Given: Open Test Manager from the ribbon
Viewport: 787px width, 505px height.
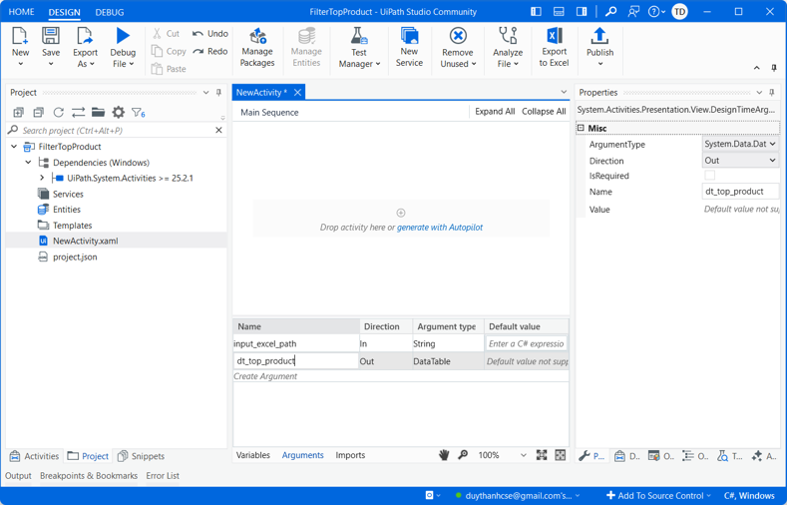Looking at the screenshot, I should click(x=359, y=47).
